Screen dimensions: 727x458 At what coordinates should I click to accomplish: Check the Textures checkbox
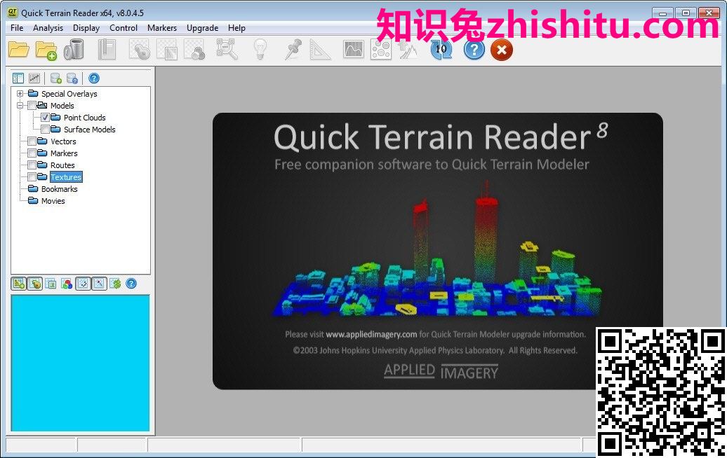tap(32, 177)
